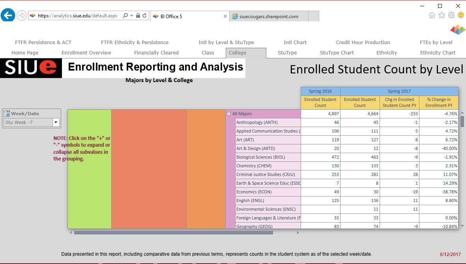466x264 pixels.
Task: Click the URL address field
Action: pos(77,16)
